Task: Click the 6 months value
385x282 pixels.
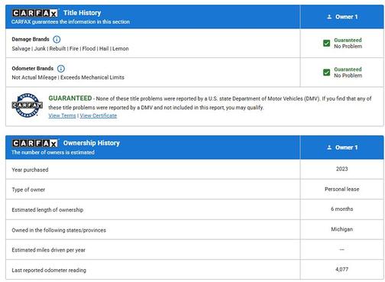Action: coord(341,209)
